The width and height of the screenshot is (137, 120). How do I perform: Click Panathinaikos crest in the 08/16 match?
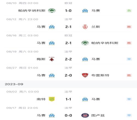click(85, 43)
